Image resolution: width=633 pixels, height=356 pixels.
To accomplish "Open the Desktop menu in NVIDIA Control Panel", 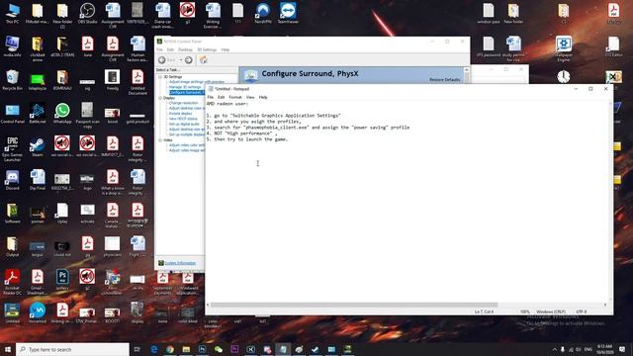I will click(x=185, y=49).
